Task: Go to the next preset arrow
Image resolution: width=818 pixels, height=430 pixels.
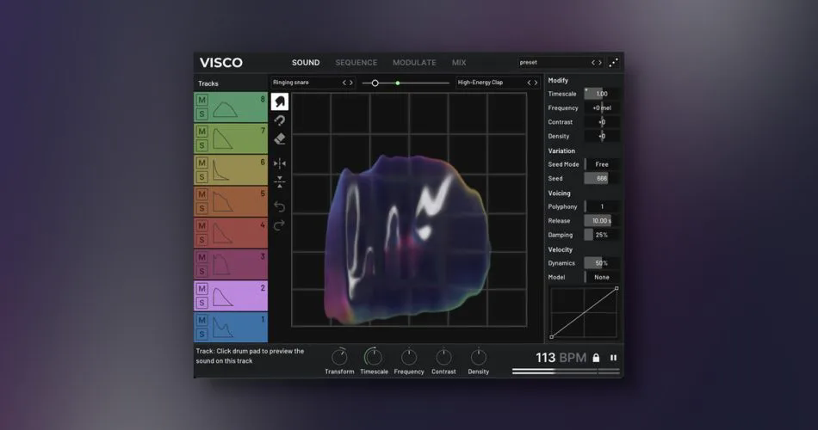Action: 600,63
